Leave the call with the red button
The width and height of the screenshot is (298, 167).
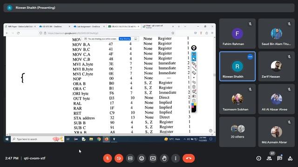click(x=189, y=158)
